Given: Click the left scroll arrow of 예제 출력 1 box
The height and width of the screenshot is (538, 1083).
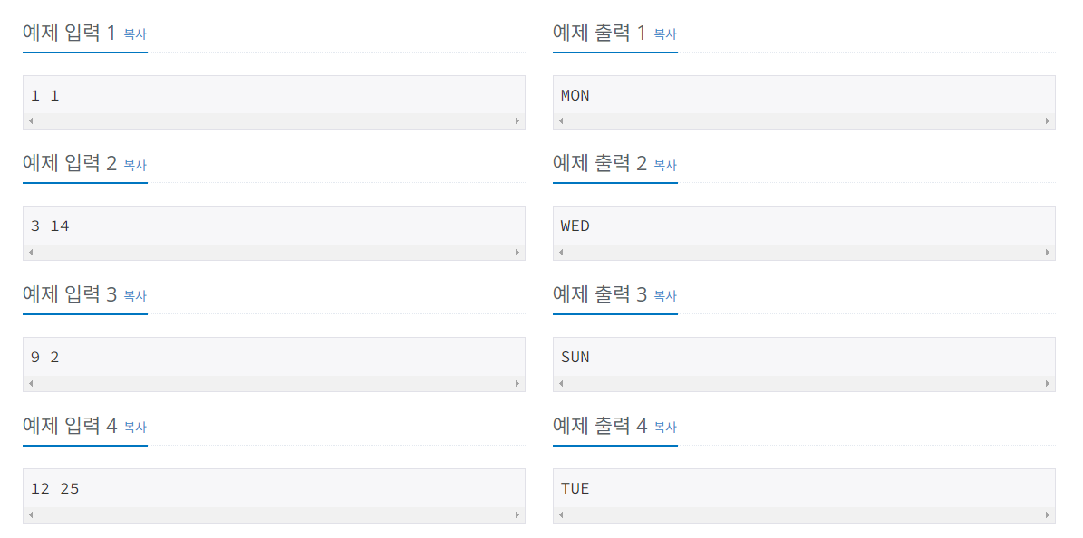Looking at the screenshot, I should [560, 120].
